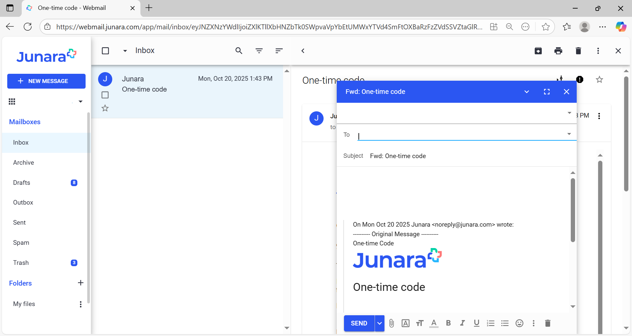
Task: Add a new folder with the plus icon
Action: (81, 283)
